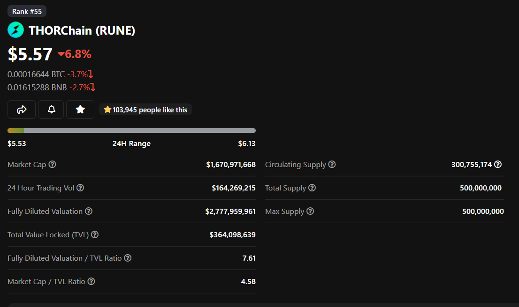Click the red down-arrow next to 6.8%
This screenshot has width=519, height=307.
pos(61,54)
